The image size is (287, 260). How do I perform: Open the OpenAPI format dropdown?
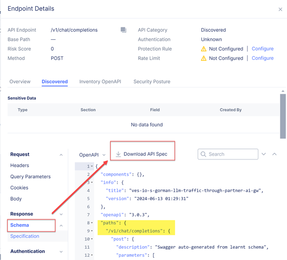coord(93,155)
